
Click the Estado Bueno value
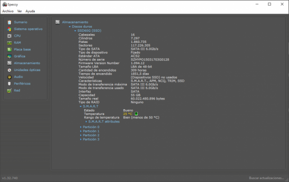(x=128, y=110)
